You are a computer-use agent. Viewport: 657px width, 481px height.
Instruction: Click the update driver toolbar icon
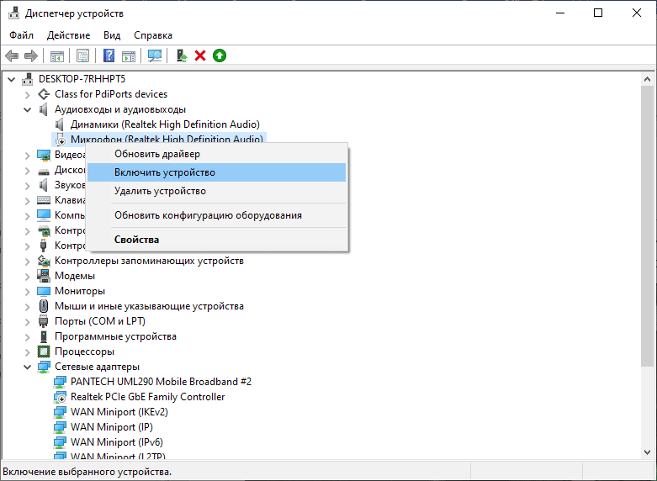(182, 55)
